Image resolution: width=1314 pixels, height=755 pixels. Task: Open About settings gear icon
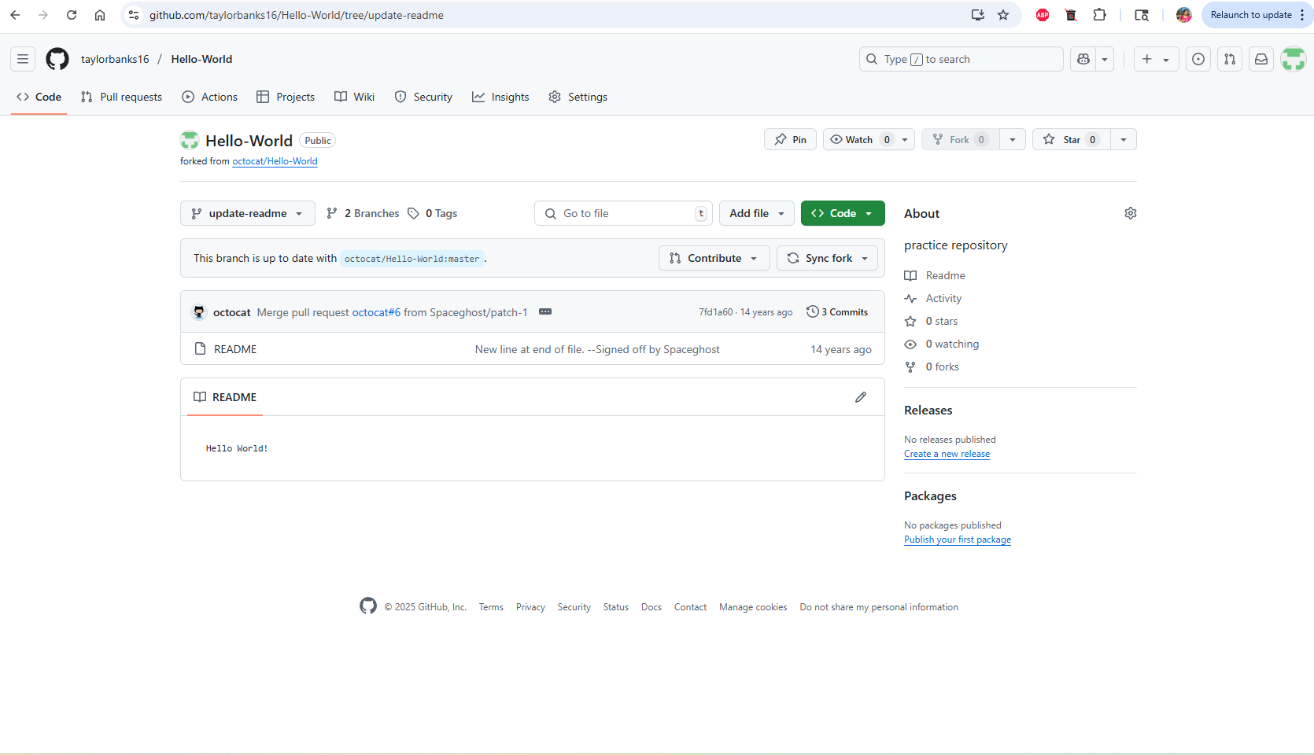1131,213
